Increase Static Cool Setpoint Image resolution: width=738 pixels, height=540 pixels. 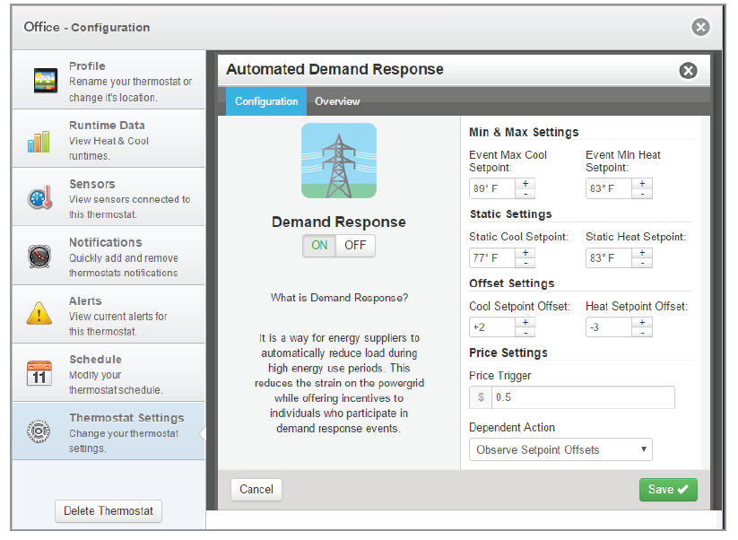[x=525, y=253]
